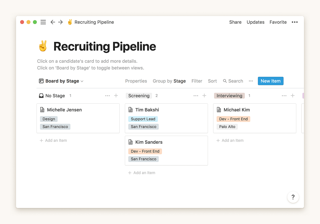Go forward with the right arrow

click(61, 22)
